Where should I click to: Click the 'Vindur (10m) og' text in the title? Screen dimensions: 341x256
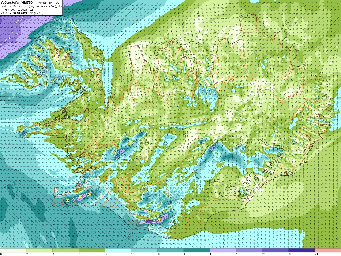tap(49, 2)
